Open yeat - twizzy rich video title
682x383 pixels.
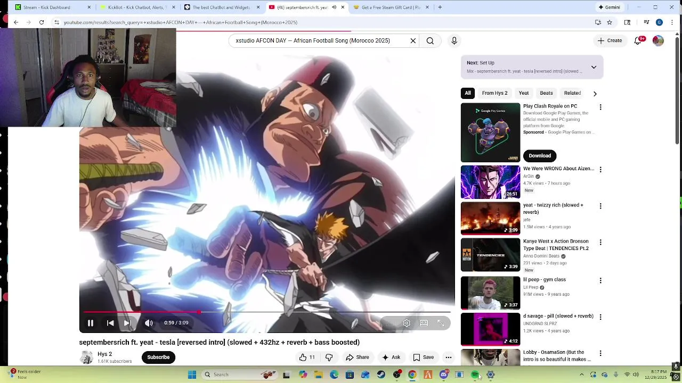click(x=553, y=209)
